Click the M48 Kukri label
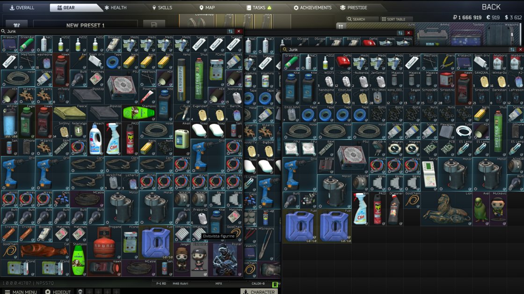The image size is (524, 294). point(181,283)
